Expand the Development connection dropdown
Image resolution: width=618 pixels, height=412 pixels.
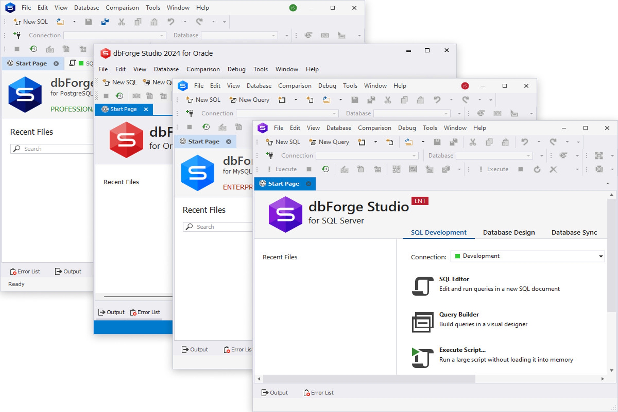[600, 256]
